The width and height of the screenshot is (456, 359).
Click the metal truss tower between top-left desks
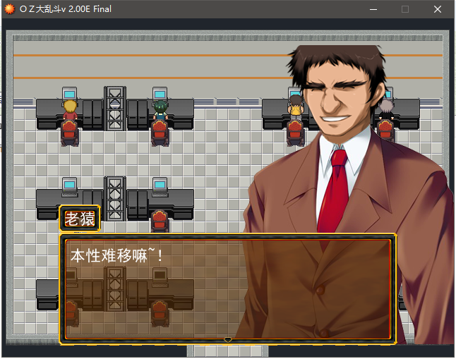tap(115, 108)
